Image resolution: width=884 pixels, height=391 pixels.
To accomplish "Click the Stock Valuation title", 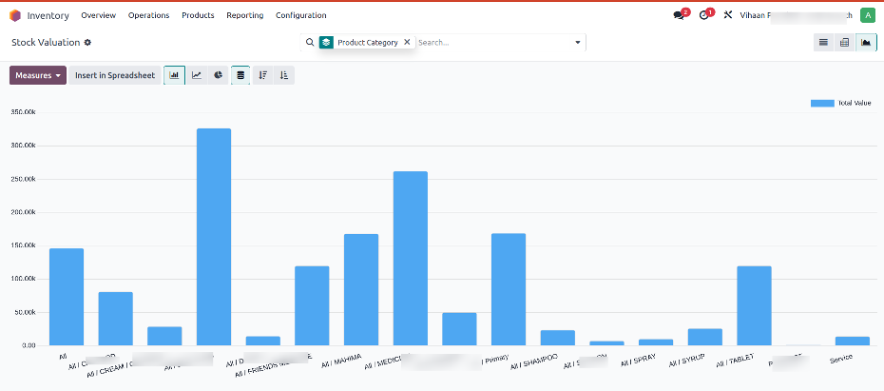I will click(46, 42).
